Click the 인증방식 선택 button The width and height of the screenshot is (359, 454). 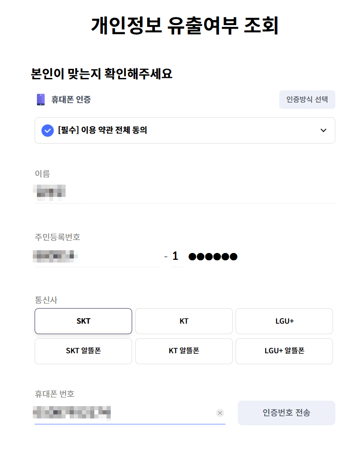307,99
